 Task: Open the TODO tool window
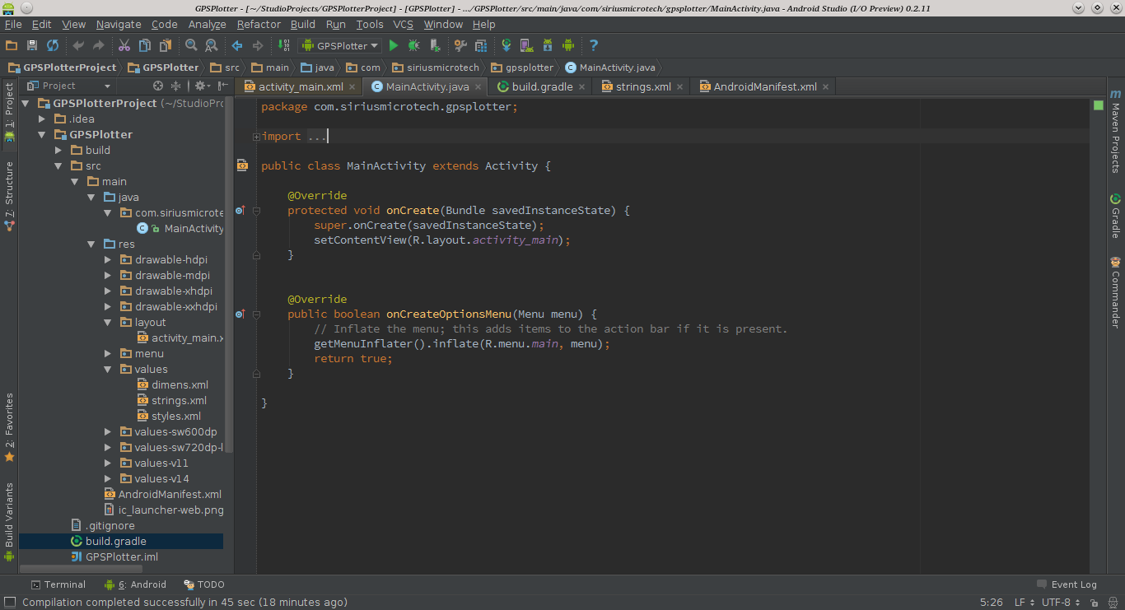coord(204,584)
